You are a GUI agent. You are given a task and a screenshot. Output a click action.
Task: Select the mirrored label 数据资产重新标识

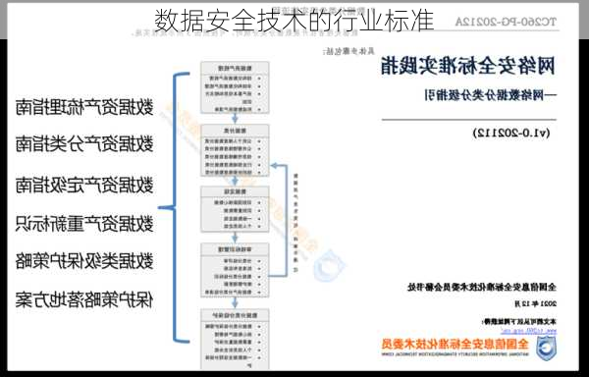click(x=84, y=224)
